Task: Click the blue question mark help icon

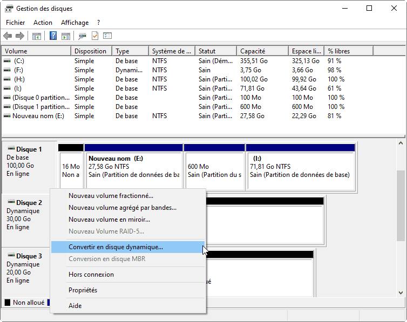Action: (53, 36)
